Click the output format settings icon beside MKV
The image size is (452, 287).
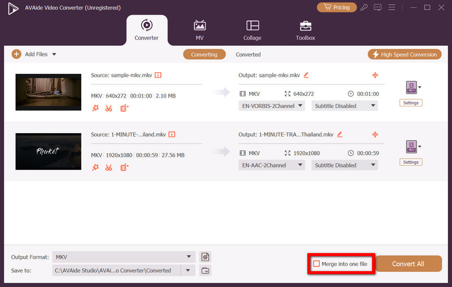pyautogui.click(x=206, y=257)
